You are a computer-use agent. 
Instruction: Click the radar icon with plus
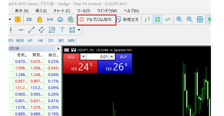(x=71, y=19)
